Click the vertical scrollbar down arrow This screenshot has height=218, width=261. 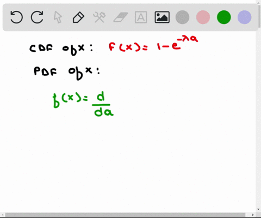pos(258,209)
